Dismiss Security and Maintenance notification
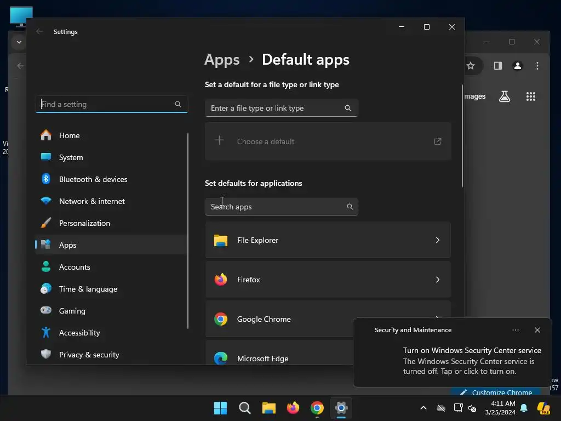Image resolution: width=561 pixels, height=421 pixels. (x=537, y=330)
